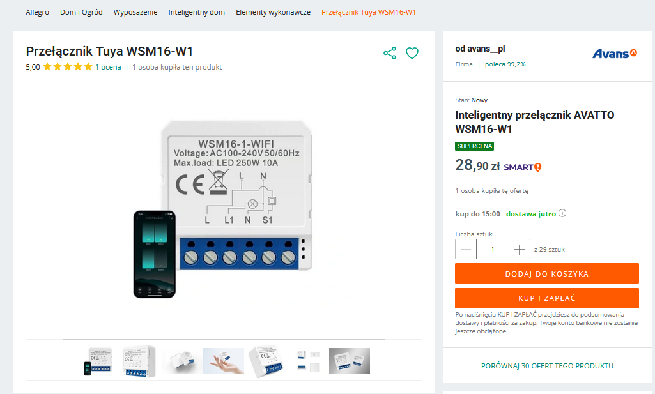Click the SMART badge next to price
Viewport: 655px width, 394px height.
point(522,167)
